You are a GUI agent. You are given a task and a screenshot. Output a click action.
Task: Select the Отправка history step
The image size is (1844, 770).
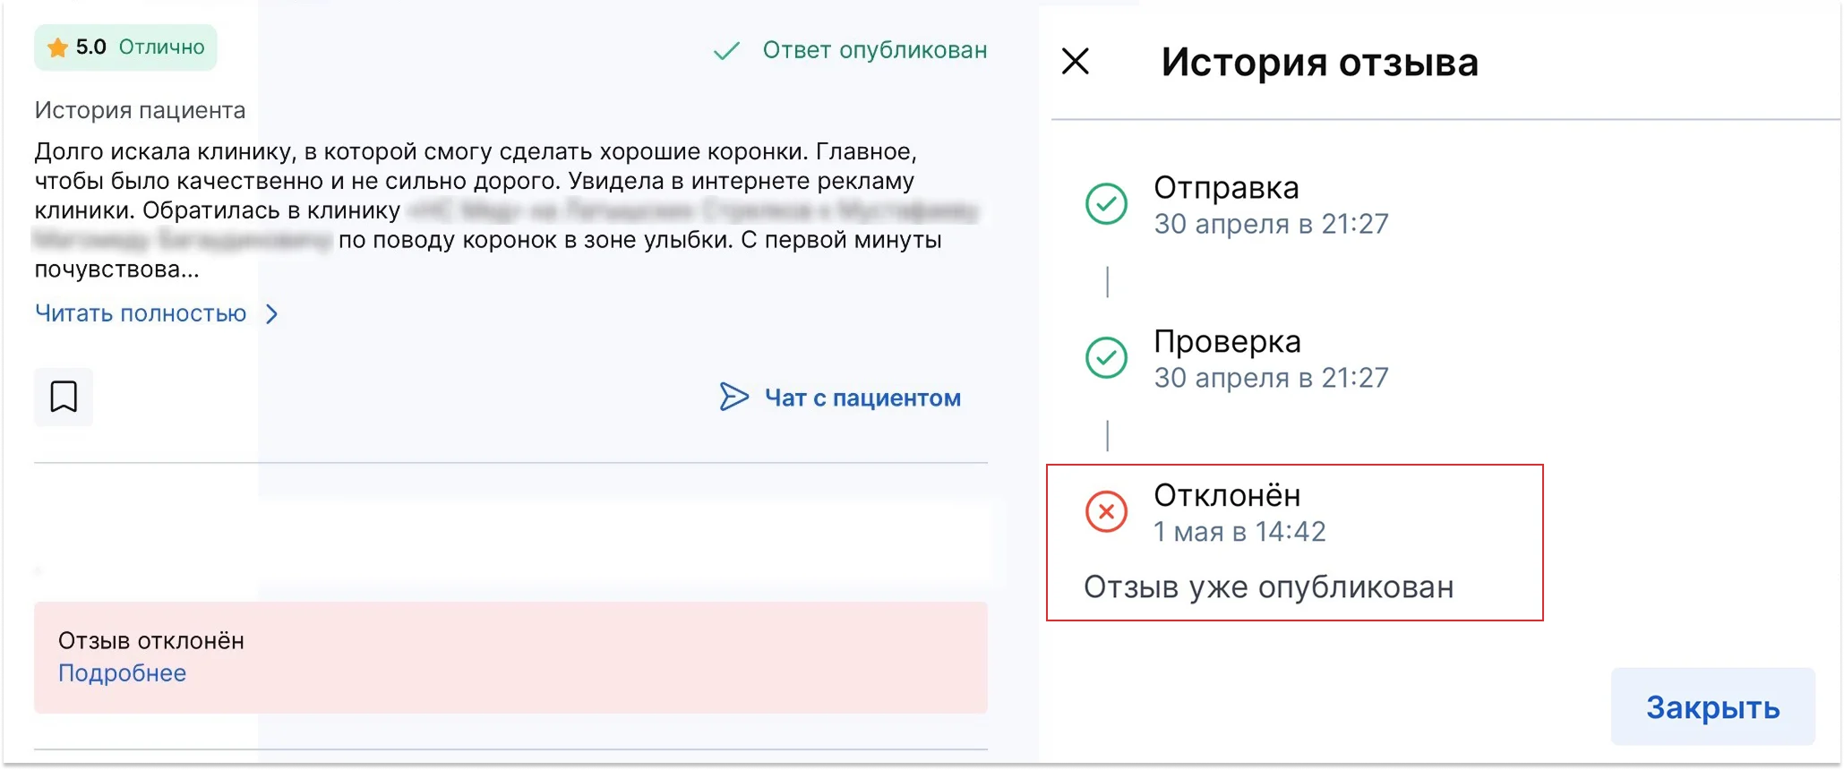point(1271,205)
